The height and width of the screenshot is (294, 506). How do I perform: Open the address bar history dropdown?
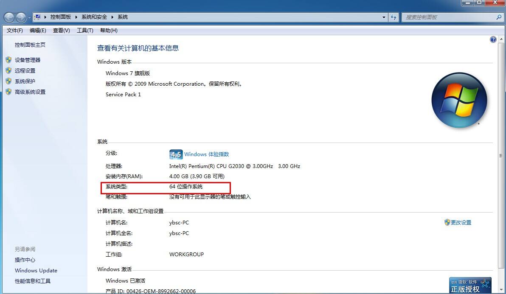point(384,17)
